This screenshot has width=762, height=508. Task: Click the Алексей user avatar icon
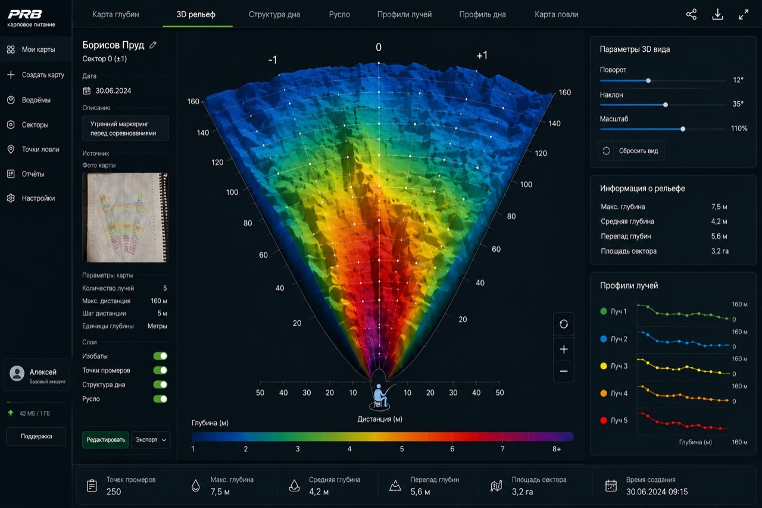pos(17,373)
